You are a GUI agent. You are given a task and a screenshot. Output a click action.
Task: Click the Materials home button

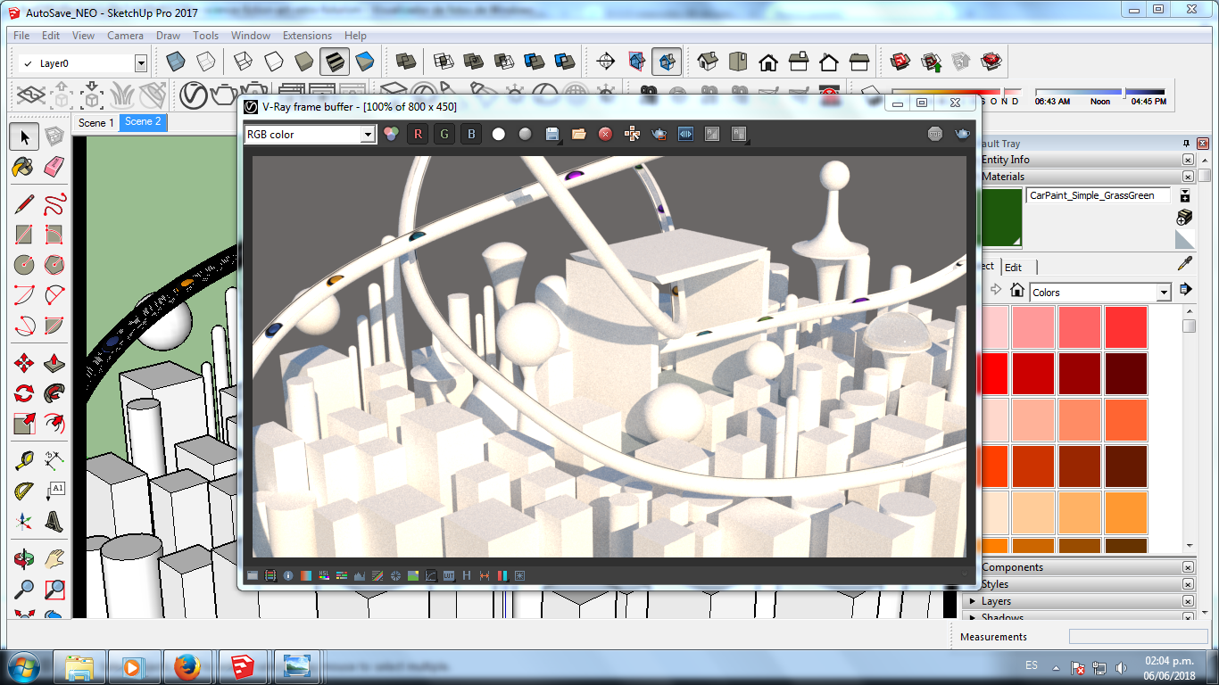[x=1016, y=290]
